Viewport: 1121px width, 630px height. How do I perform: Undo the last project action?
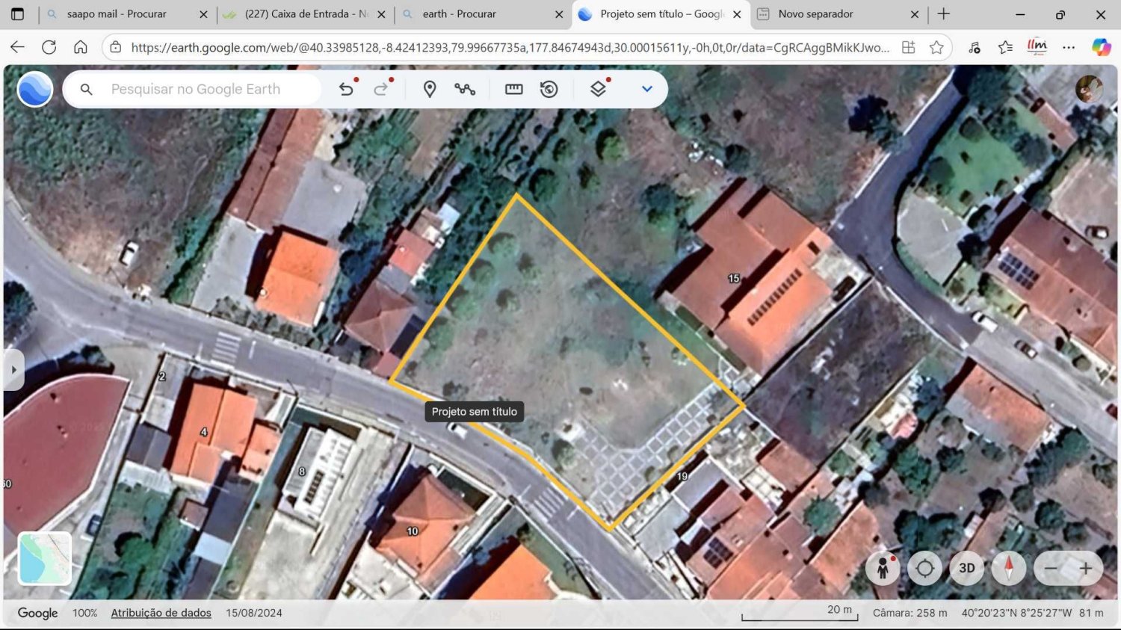[346, 88]
